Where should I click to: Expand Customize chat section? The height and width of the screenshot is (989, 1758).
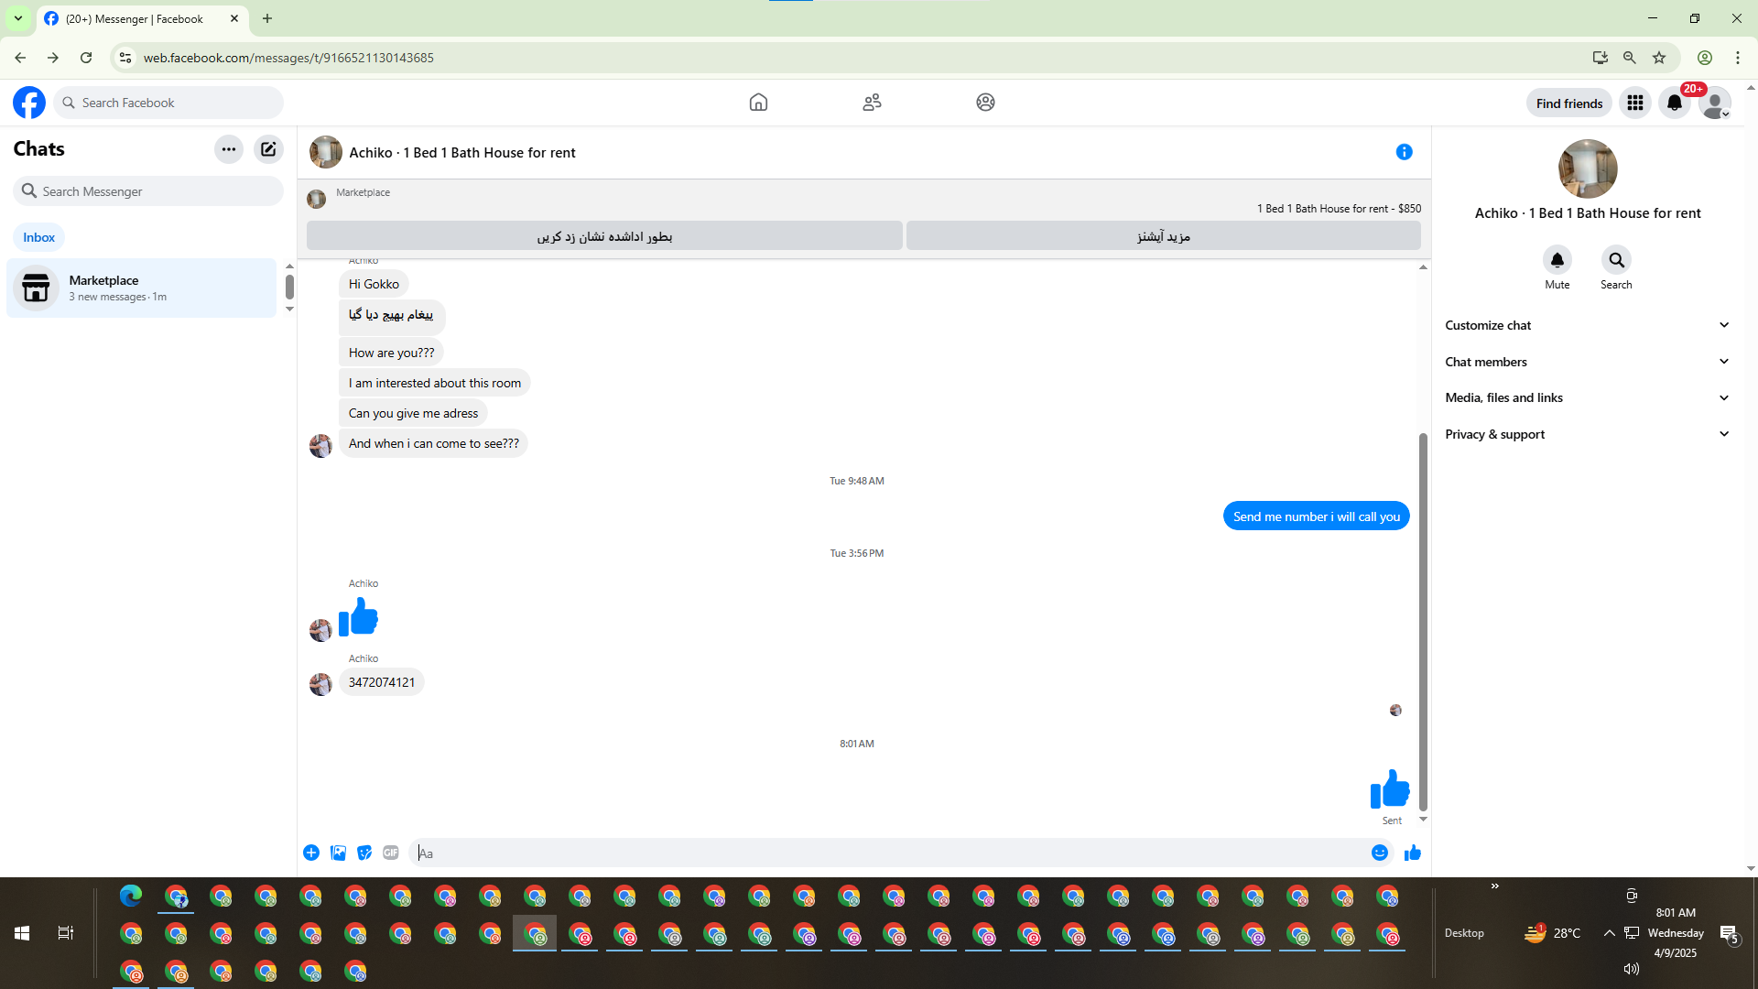pos(1588,325)
